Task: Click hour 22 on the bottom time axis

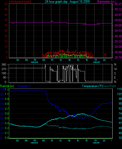Action: pos(104,141)
